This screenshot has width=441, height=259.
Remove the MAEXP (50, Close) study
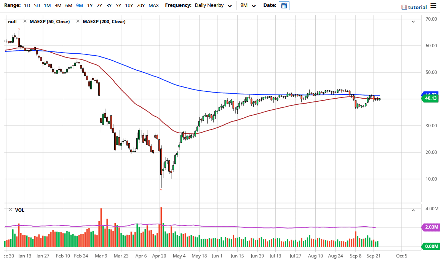click(x=25, y=21)
